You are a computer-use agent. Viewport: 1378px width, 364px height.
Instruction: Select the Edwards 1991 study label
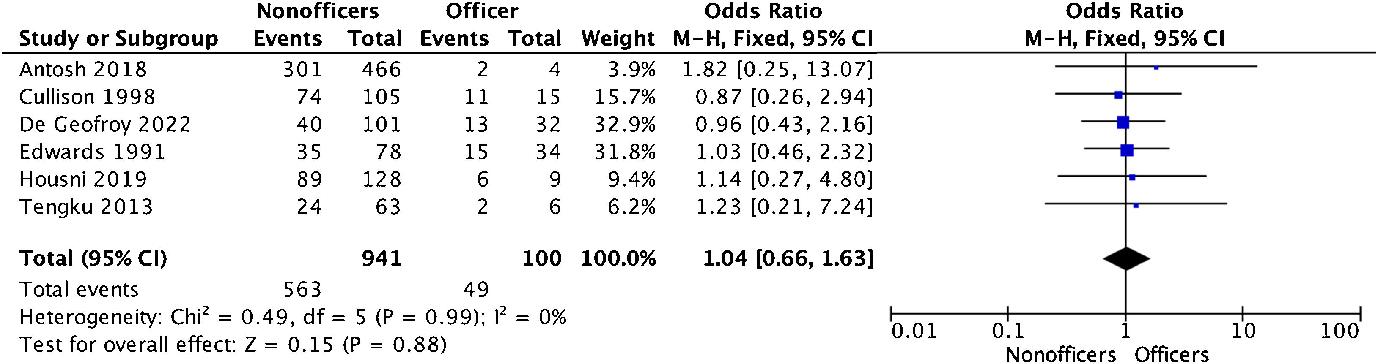tap(92, 152)
